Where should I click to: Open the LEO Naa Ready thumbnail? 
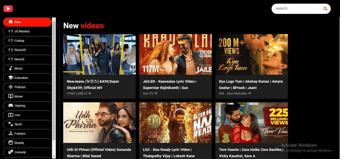click(175, 123)
